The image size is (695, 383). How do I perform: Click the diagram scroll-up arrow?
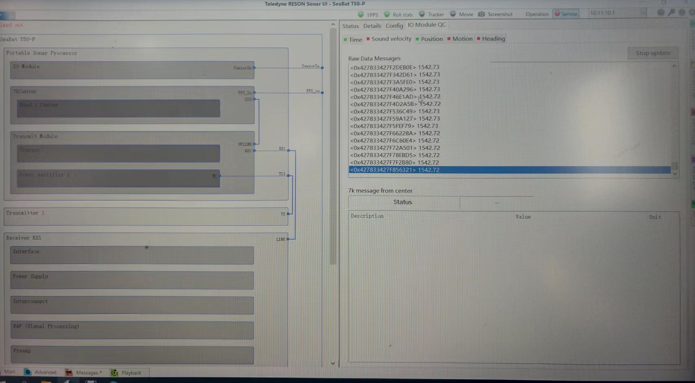(x=333, y=25)
